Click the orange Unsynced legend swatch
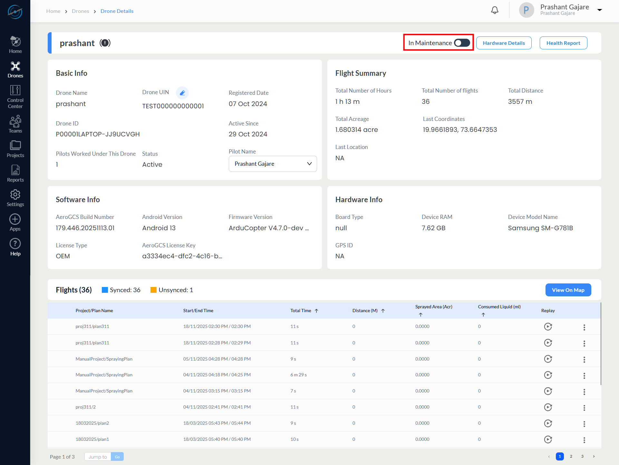The height and width of the screenshot is (465, 619). [x=153, y=290]
